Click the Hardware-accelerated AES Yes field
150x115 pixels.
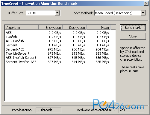131,110
